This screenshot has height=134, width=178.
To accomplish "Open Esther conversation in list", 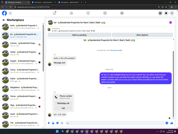I will (21, 80).
